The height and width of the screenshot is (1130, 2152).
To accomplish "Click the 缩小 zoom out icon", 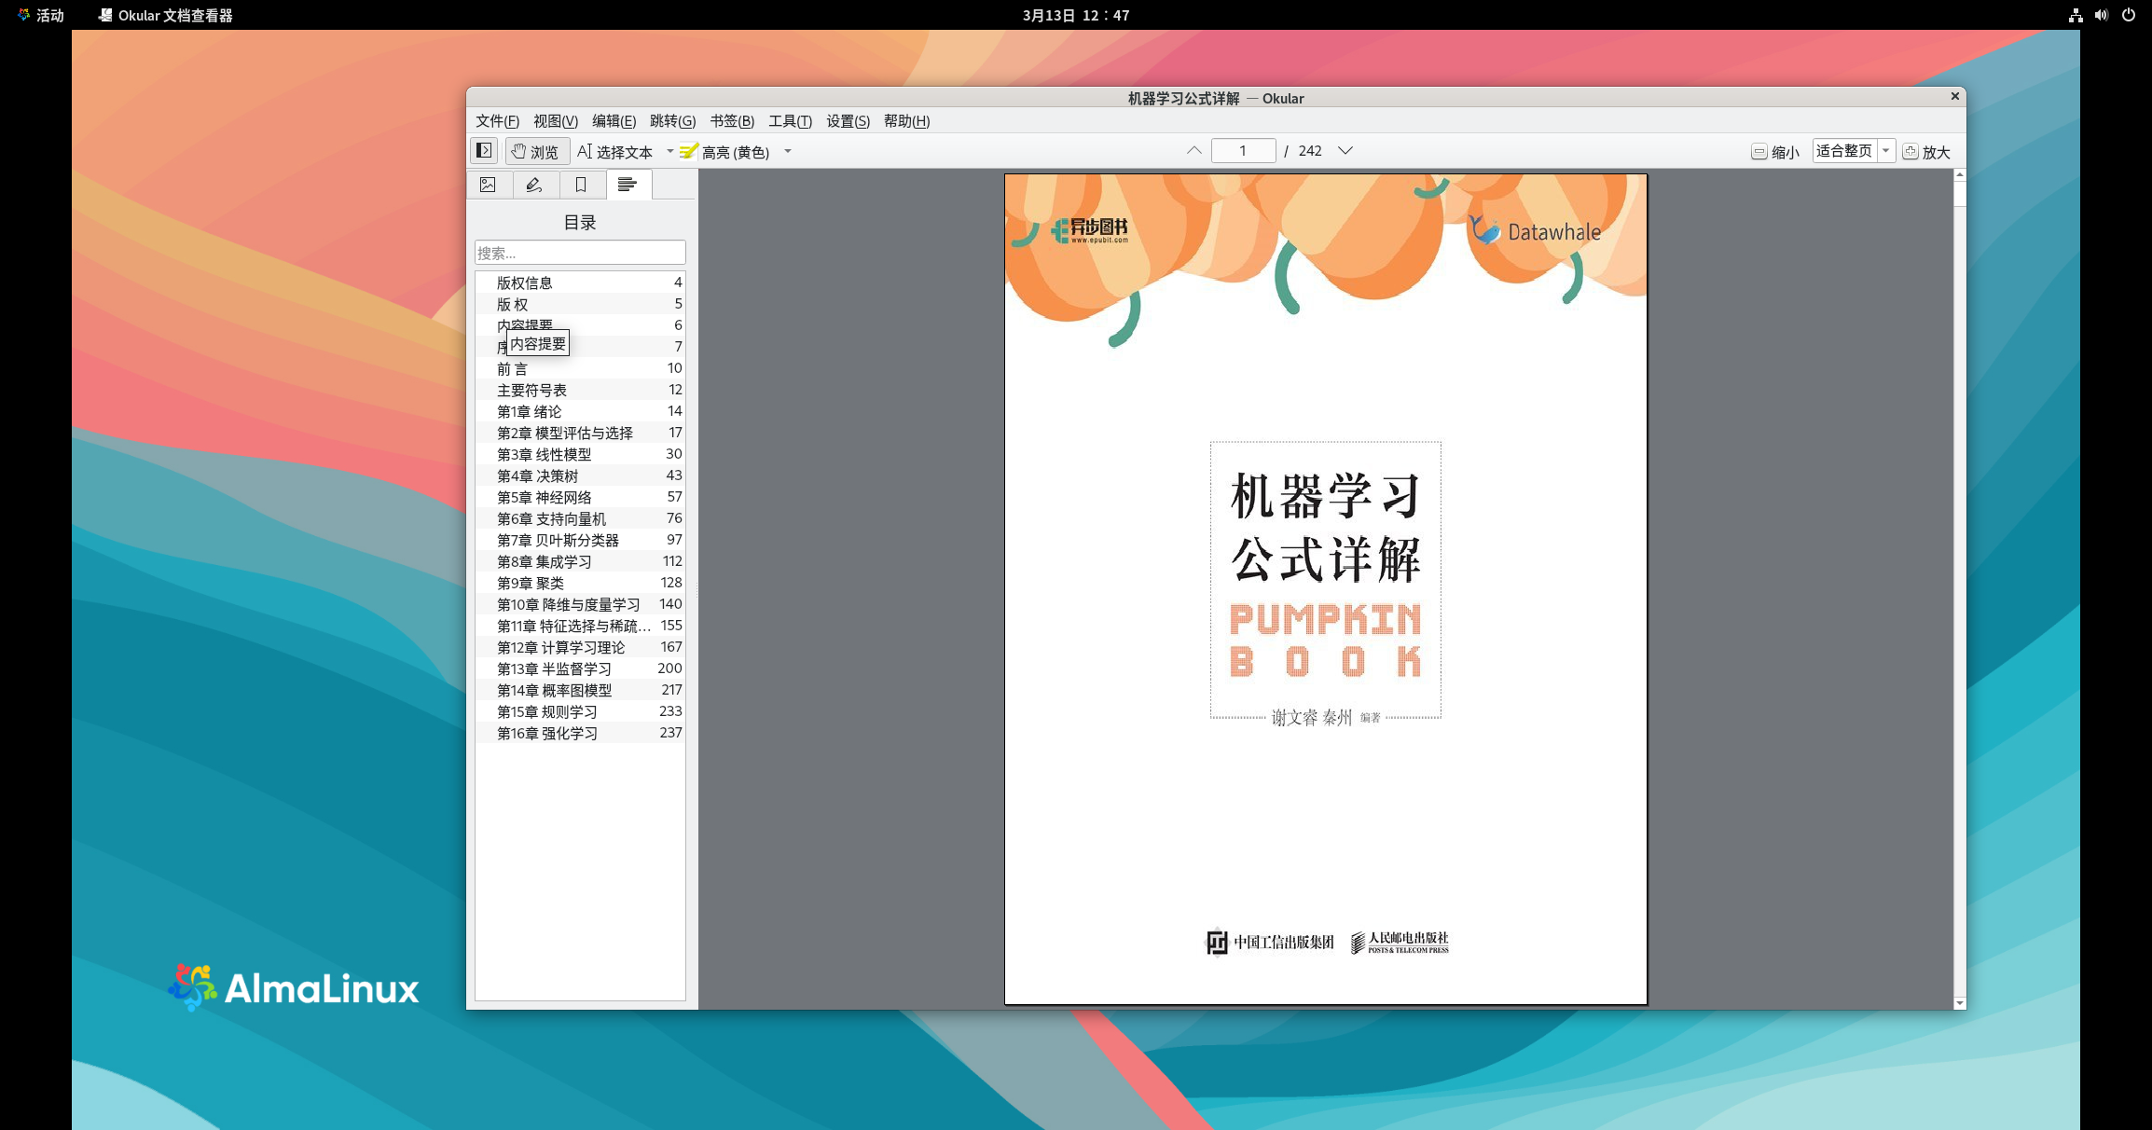I will pos(1759,151).
